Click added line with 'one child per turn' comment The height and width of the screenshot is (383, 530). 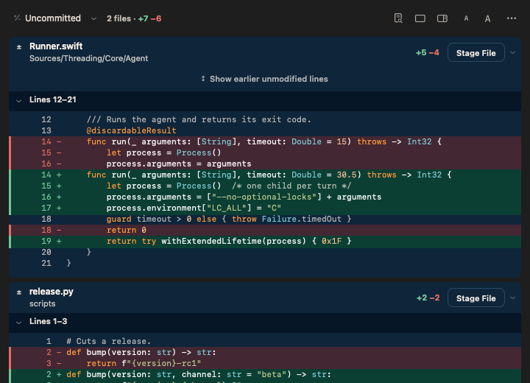[265, 186]
